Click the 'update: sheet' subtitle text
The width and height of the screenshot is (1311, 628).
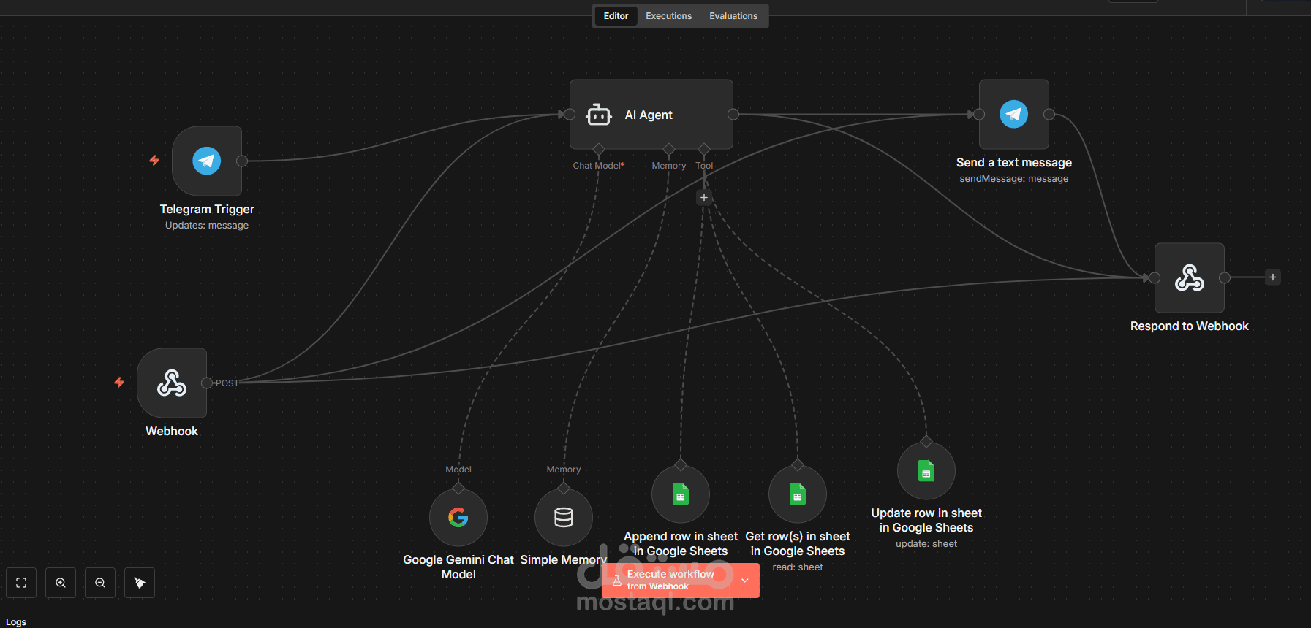pos(926,544)
